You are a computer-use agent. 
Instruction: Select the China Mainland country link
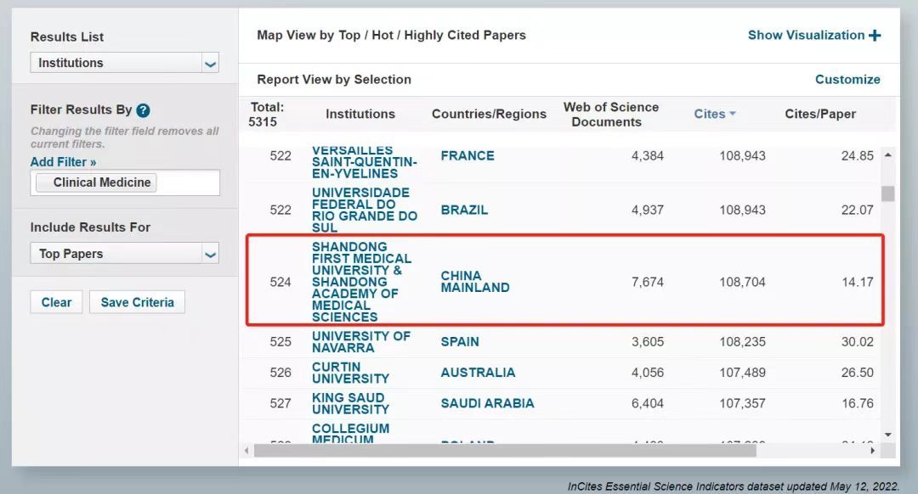[475, 282]
